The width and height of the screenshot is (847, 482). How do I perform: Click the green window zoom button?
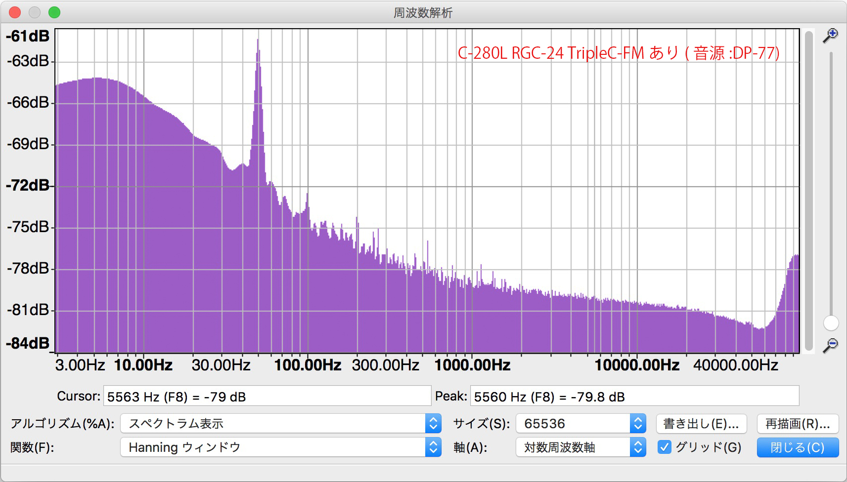54,12
